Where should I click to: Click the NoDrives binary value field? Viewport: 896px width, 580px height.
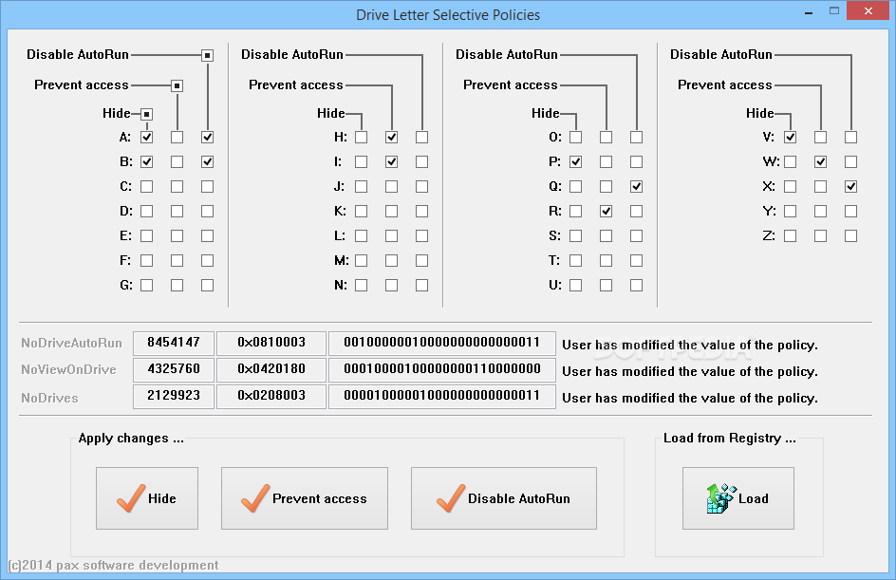442,396
